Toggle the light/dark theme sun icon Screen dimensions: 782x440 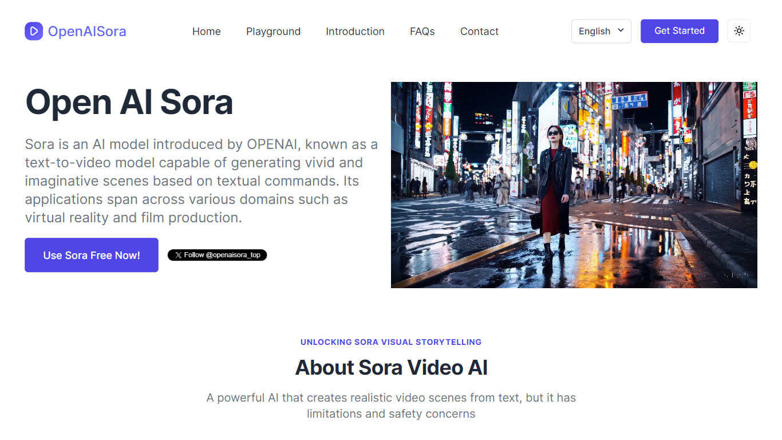(739, 31)
